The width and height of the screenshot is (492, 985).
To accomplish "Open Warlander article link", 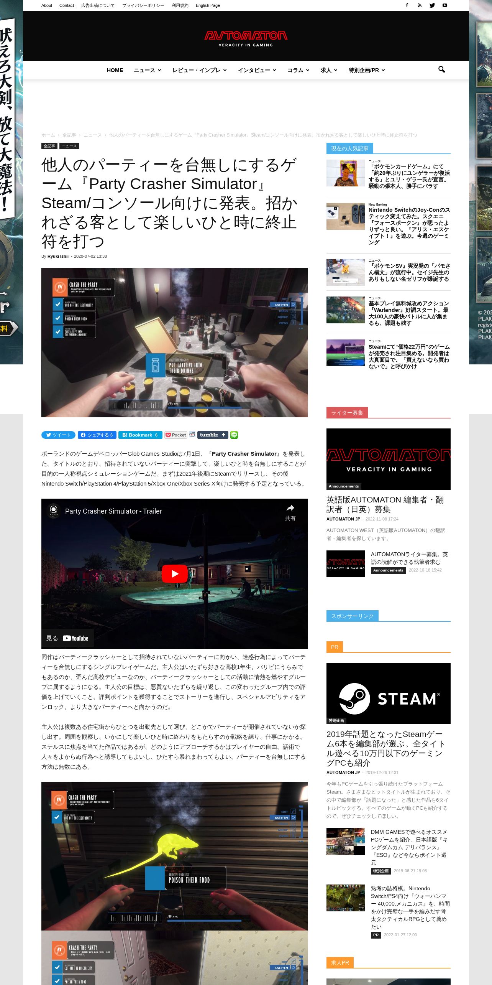I will [x=409, y=313].
